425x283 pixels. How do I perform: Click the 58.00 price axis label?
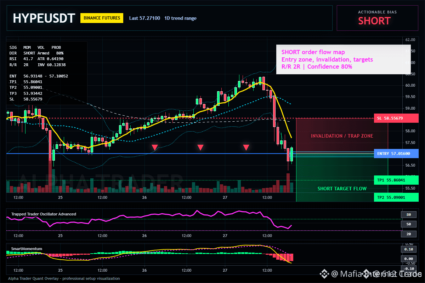point(410,131)
